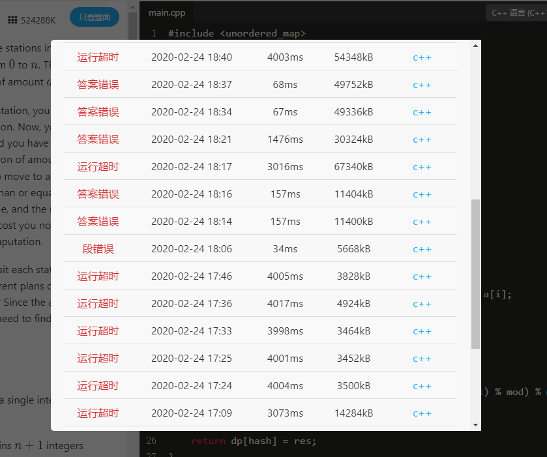
Task: Click the 67340kB memory value
Action: pos(354,167)
